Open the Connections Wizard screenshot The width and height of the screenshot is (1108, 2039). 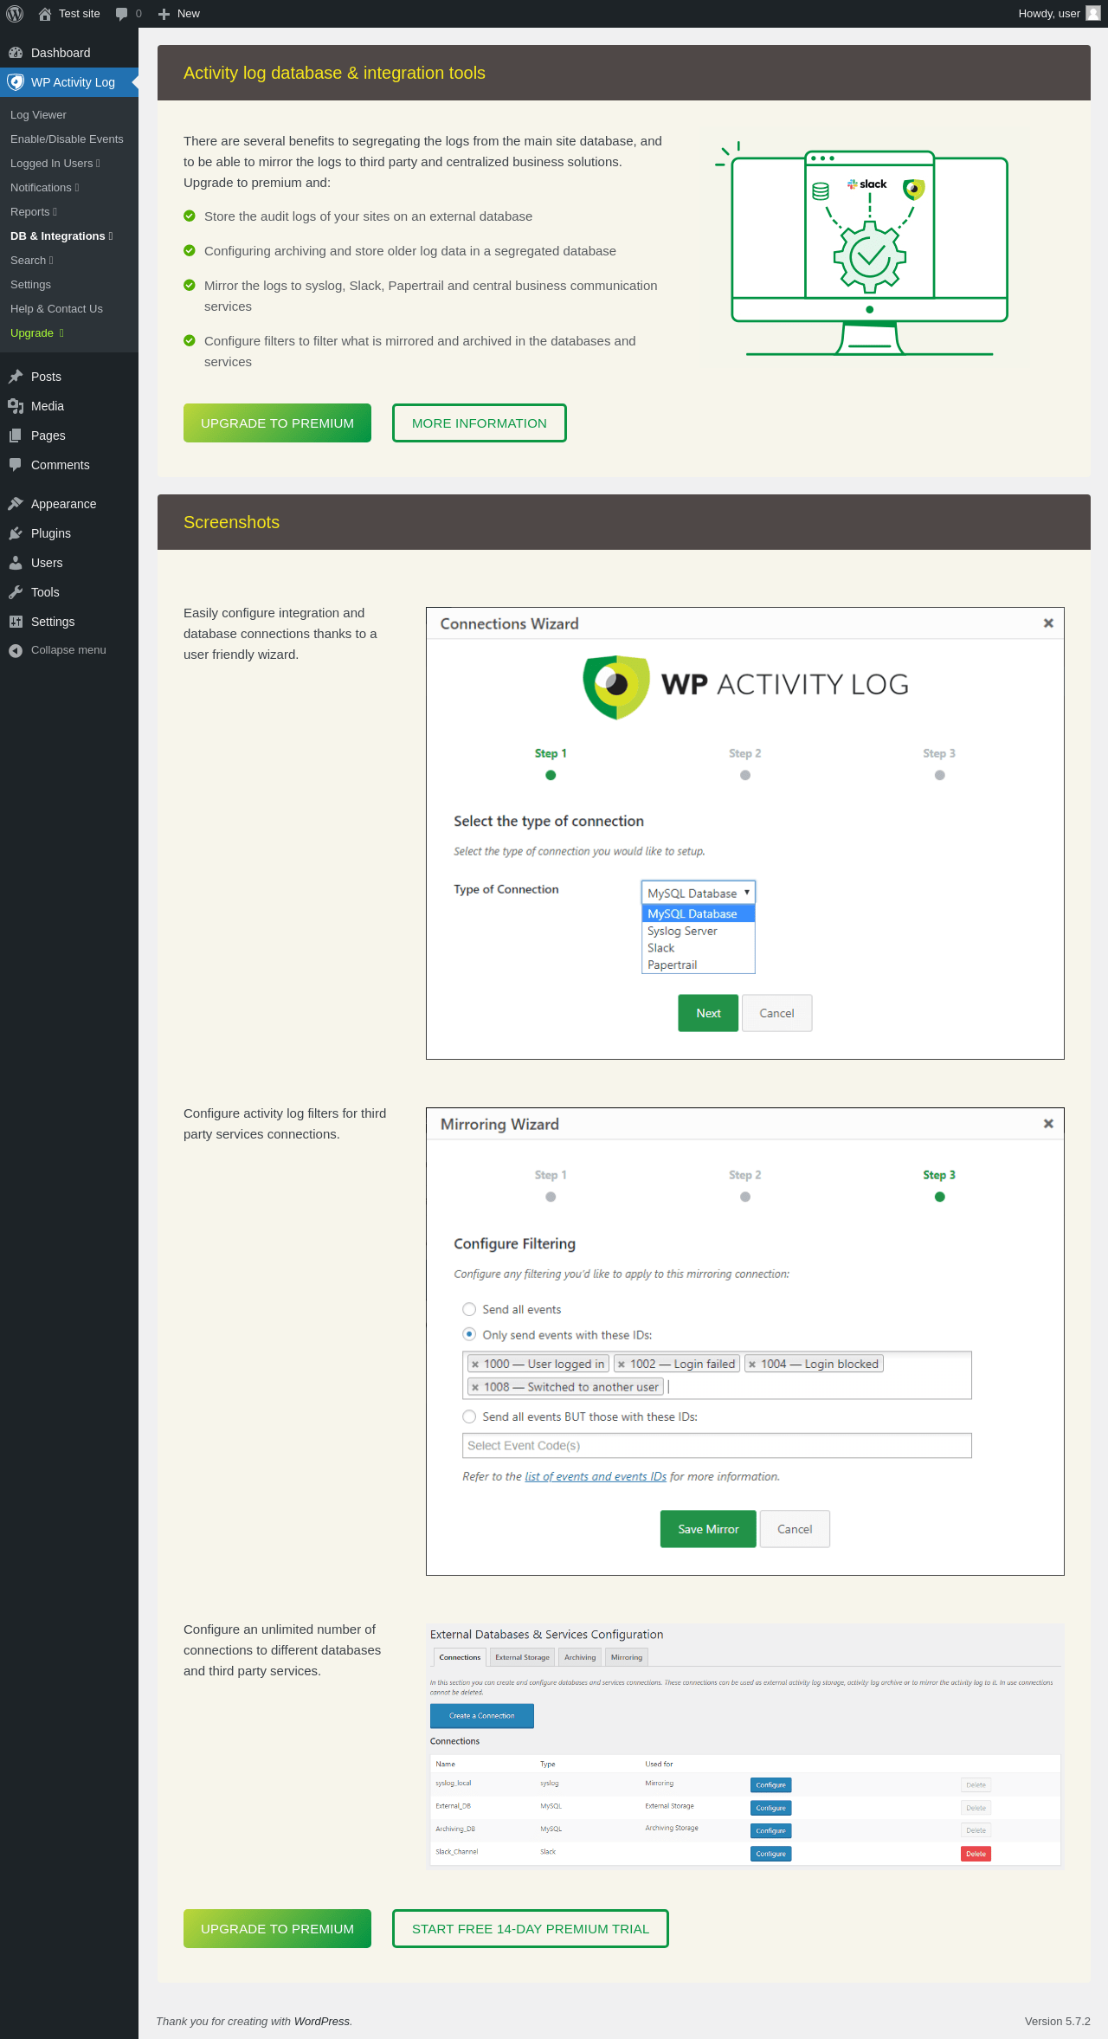tap(745, 833)
